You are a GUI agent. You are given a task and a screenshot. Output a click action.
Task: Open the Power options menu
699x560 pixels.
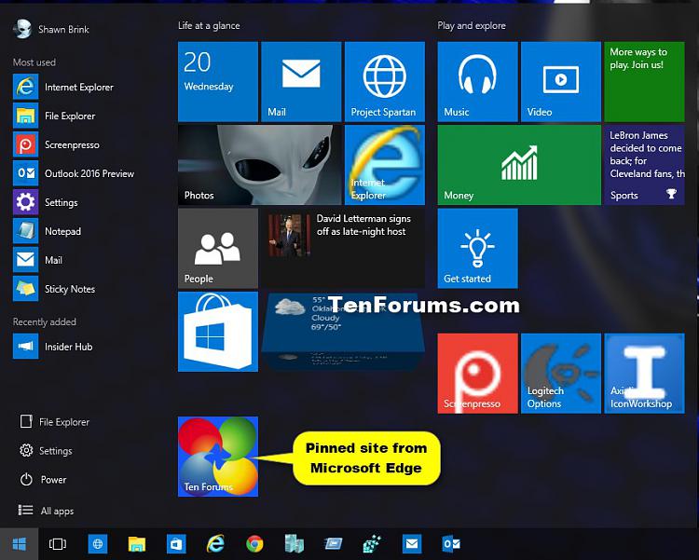[53, 480]
